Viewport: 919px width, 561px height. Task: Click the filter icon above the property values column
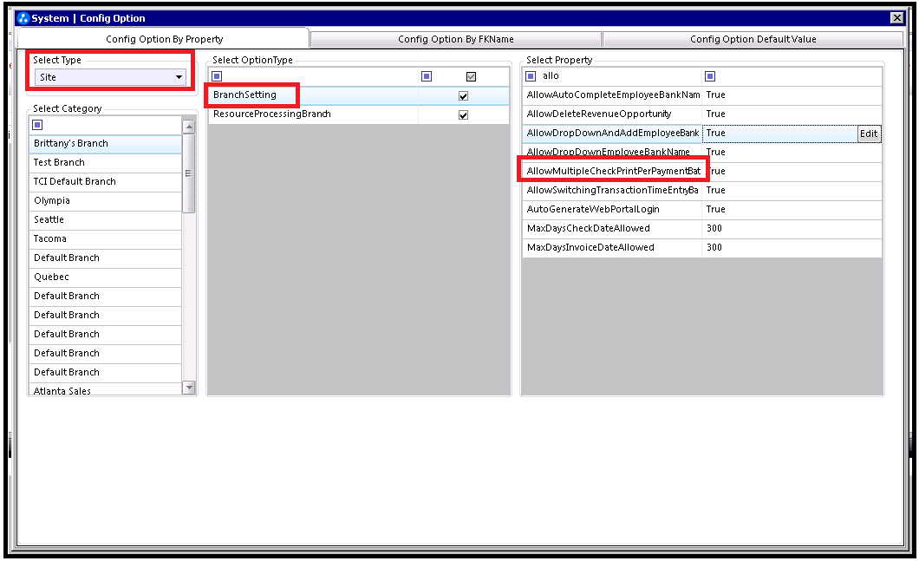(710, 76)
